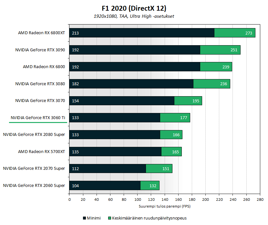Click the 200 tick on the x-axis
This screenshot has width=268, height=225.
click(205, 199)
